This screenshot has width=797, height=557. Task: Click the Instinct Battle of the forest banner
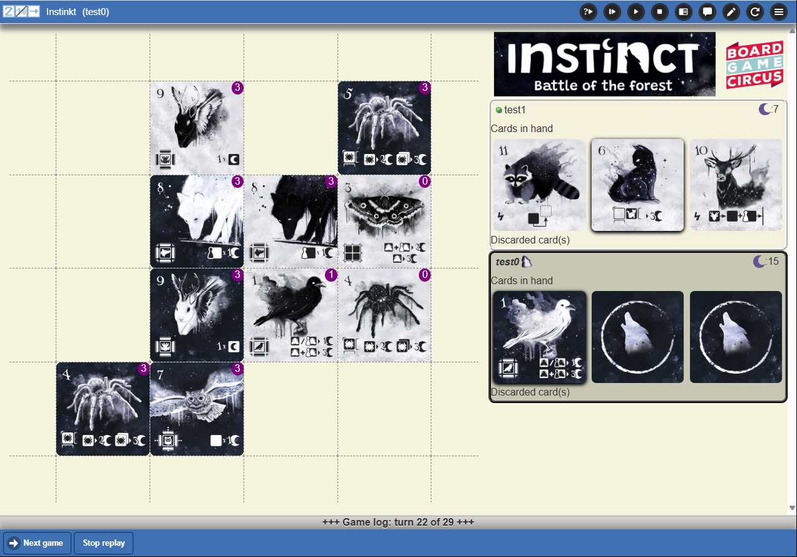point(605,64)
